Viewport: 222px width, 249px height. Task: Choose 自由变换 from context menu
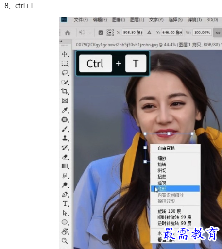coord(175,149)
